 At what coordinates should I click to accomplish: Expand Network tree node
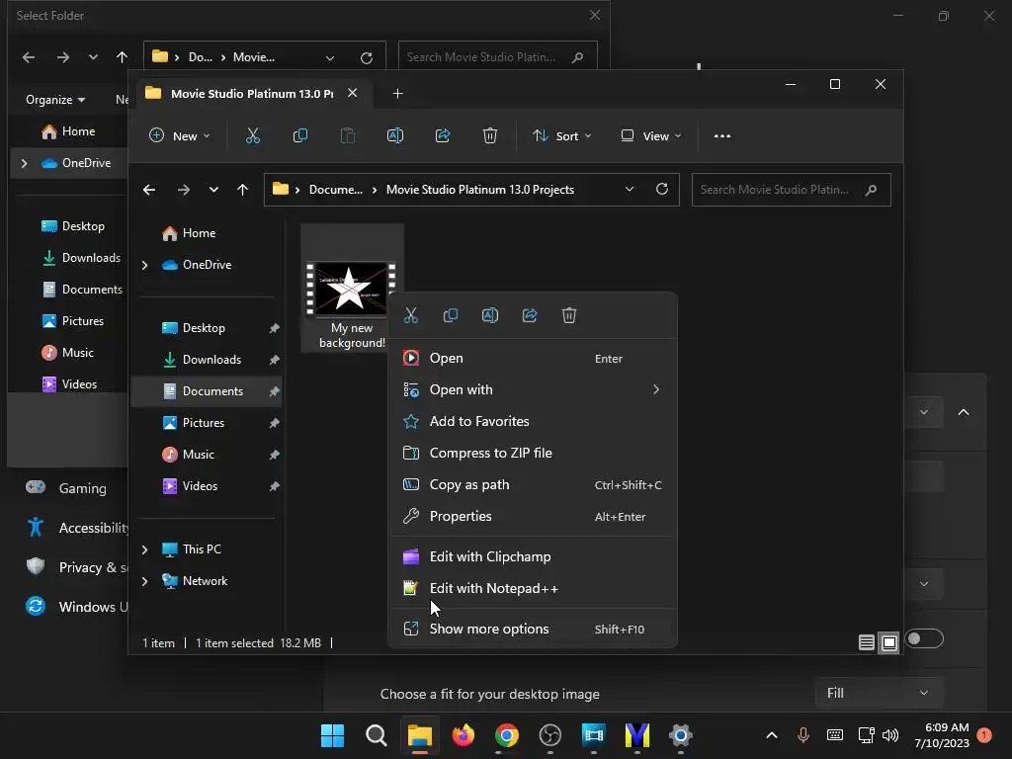tap(144, 581)
